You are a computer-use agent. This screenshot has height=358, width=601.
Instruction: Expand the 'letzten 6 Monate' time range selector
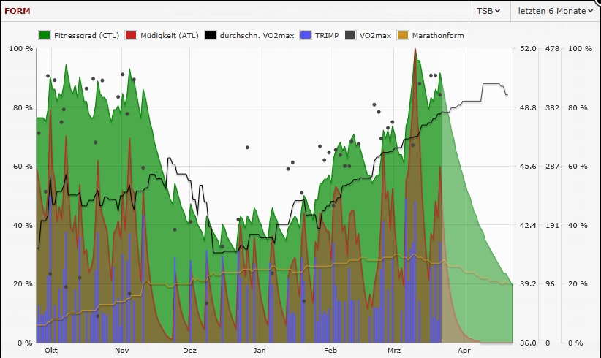555,10
